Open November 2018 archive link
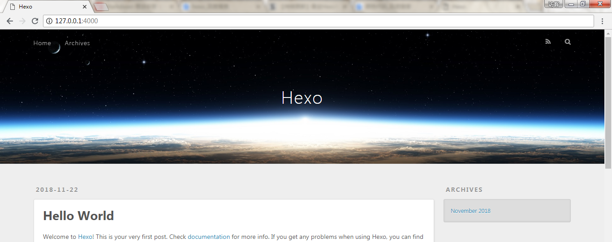This screenshot has width=612, height=242. pos(470,211)
